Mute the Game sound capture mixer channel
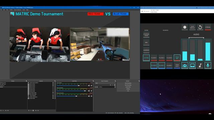 coord(89,96)
